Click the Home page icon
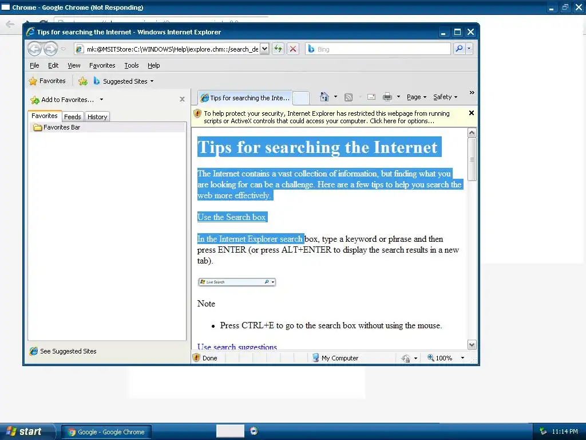The image size is (586, 440). coord(324,97)
